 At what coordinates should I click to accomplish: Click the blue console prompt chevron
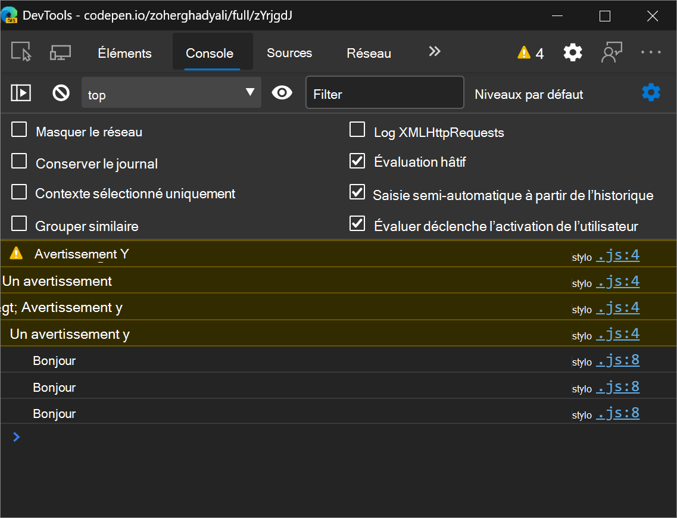point(17,437)
